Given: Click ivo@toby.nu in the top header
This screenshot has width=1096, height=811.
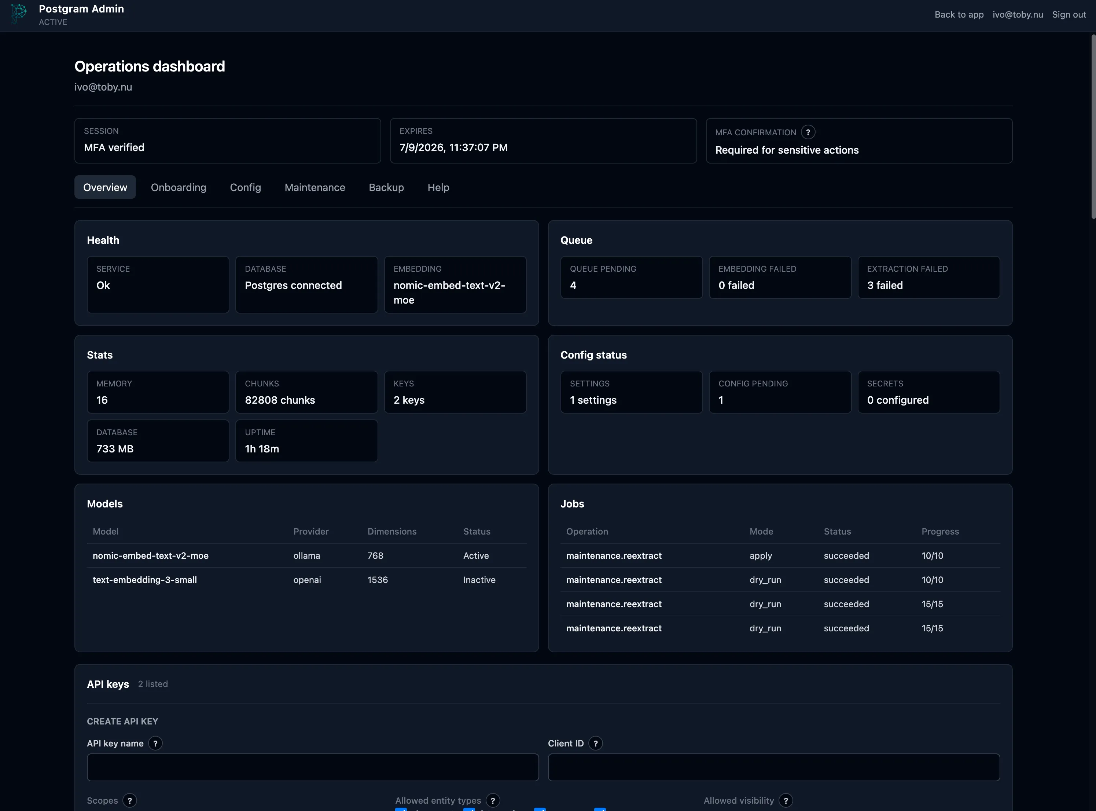Looking at the screenshot, I should click(1018, 14).
